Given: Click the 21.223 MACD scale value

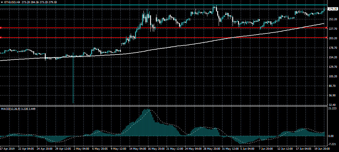Looking at the screenshot, I should 333,108.
